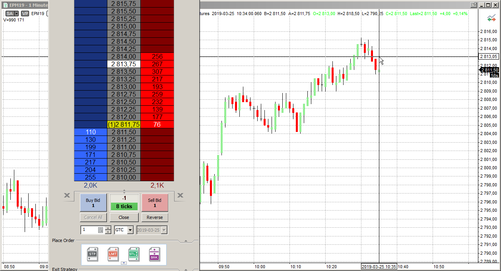The width and height of the screenshot is (501, 271).
Task: Select the LMT limit order icon
Action: click(113, 254)
